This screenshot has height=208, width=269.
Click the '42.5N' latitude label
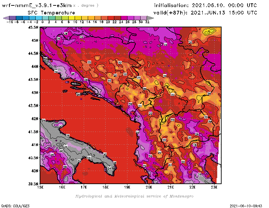point(33,106)
